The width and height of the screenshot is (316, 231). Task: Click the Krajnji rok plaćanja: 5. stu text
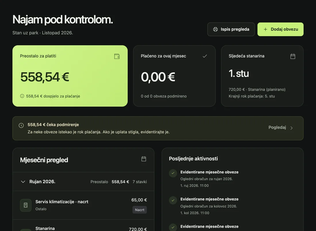click(x=252, y=96)
